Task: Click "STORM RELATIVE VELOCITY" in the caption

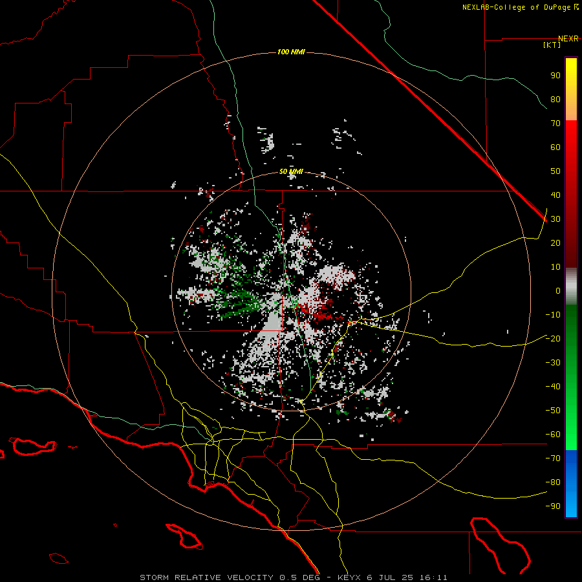Action: [207, 577]
